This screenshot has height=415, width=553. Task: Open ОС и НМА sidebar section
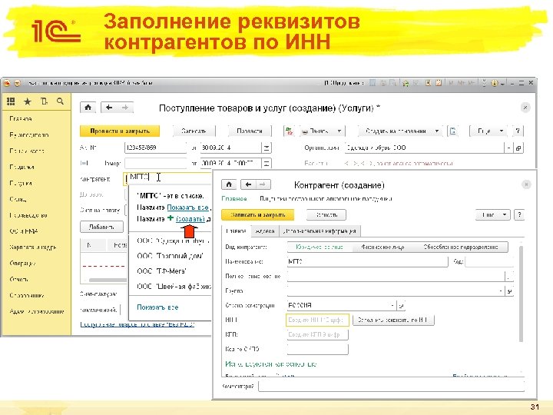click(24, 231)
